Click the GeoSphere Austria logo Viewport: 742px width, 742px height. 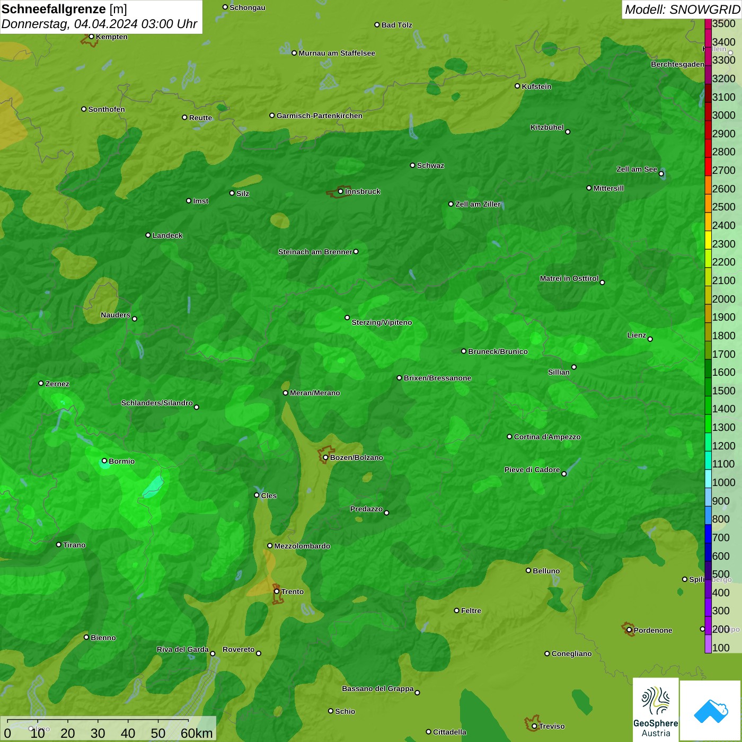coord(656,709)
